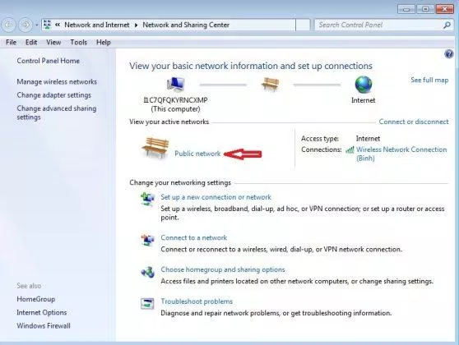459x345 pixels.
Task: Click the This computer icon in network map
Action: coord(175,85)
